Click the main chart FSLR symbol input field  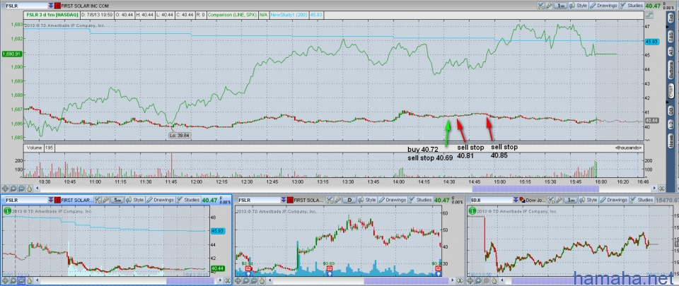tap(26, 6)
